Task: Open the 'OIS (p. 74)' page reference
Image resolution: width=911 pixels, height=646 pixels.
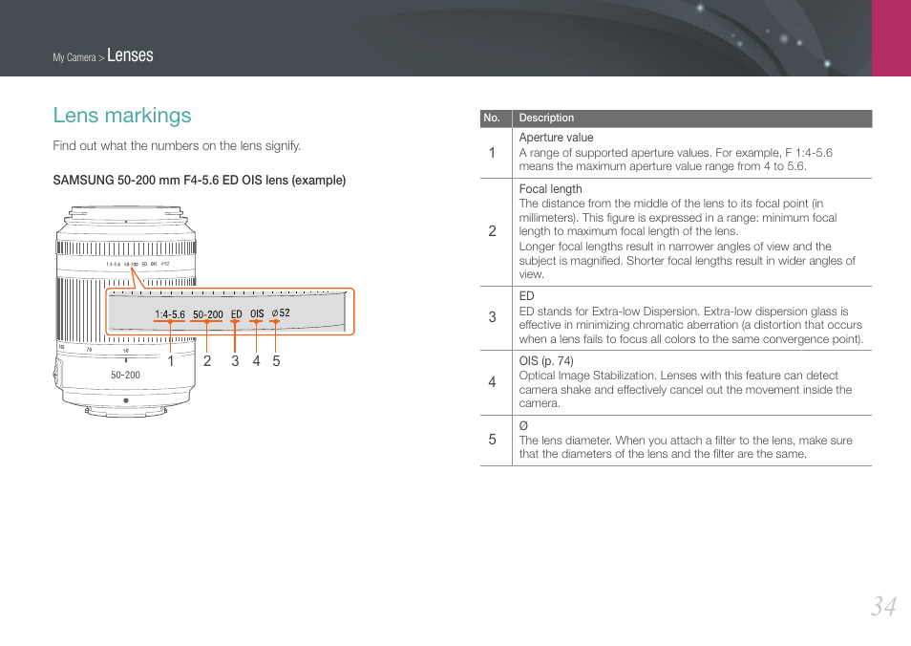Action: click(x=546, y=361)
